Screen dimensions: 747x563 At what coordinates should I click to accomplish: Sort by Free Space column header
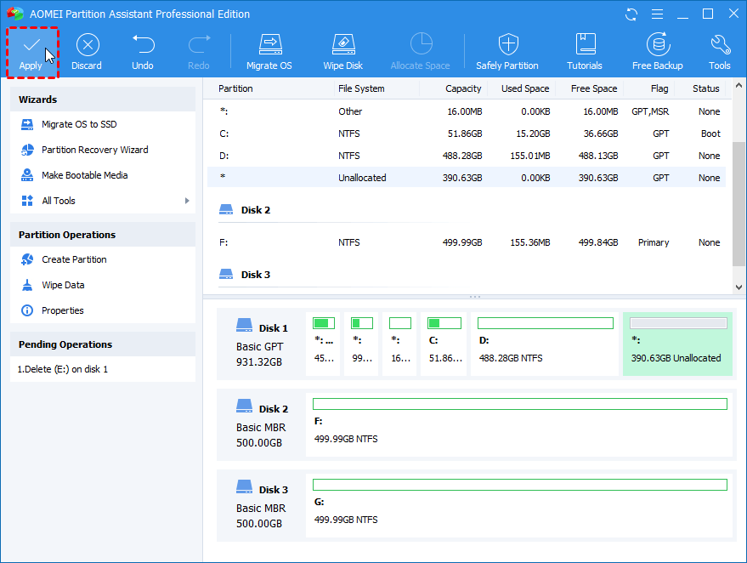(x=593, y=88)
